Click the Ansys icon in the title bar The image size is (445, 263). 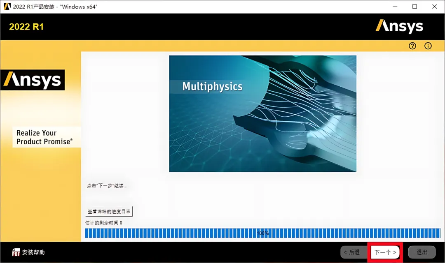point(7,7)
